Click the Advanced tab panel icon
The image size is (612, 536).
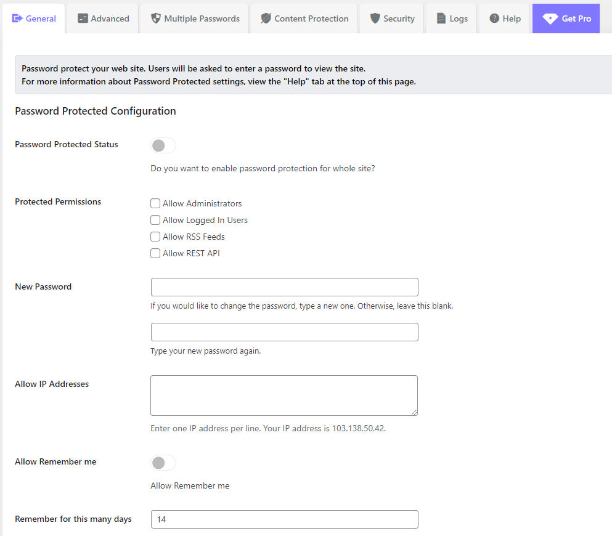click(x=83, y=18)
